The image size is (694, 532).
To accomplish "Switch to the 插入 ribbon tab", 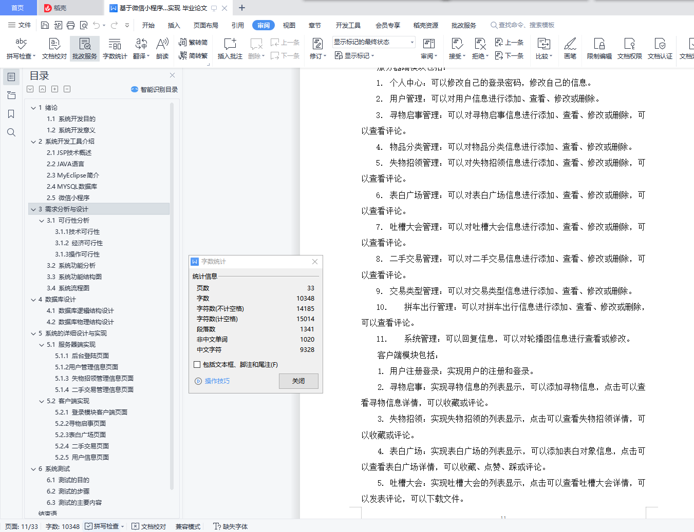I will point(174,25).
